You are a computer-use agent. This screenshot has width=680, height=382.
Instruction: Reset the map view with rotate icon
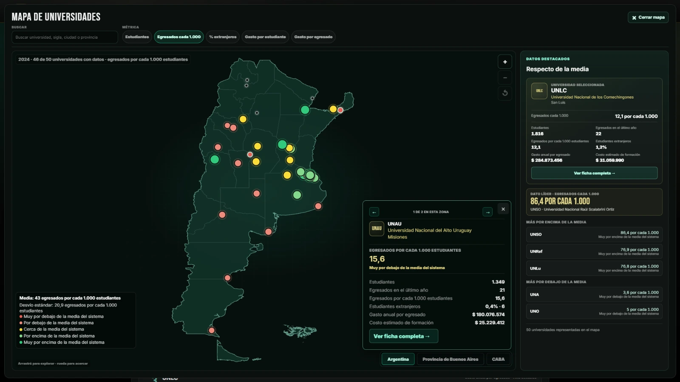click(505, 93)
